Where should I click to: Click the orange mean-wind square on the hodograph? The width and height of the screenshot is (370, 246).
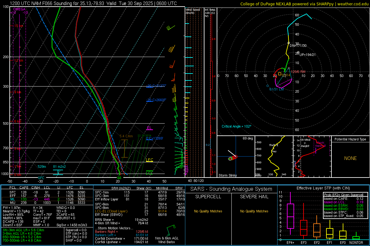[x=280, y=74]
